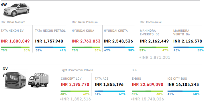Click the Mahindra E-Verito green split bar
Image resolution: width=206 pixels, height=111 pixels.
(x=154, y=47)
